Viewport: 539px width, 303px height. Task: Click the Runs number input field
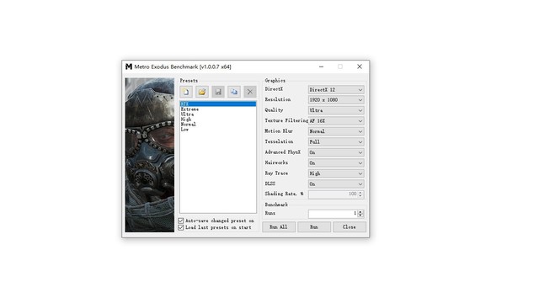[x=333, y=214]
